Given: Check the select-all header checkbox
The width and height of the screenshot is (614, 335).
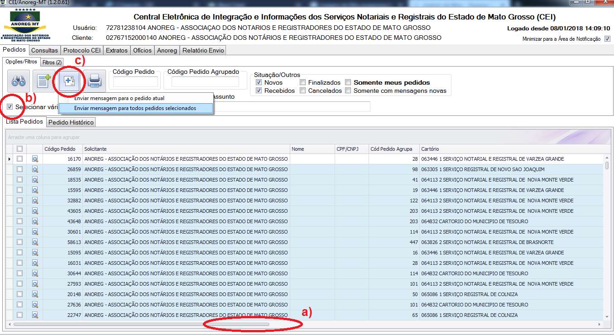Looking at the screenshot, I should [x=19, y=148].
